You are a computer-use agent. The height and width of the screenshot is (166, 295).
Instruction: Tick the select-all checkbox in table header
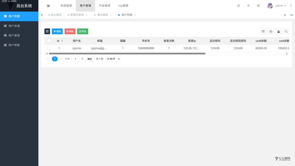point(49,41)
